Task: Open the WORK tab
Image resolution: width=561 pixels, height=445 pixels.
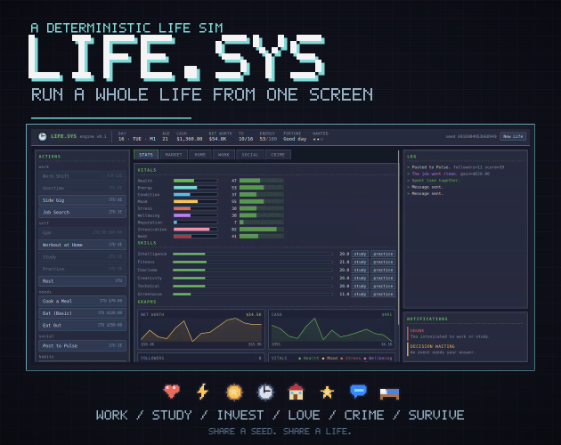Action: [x=224, y=155]
